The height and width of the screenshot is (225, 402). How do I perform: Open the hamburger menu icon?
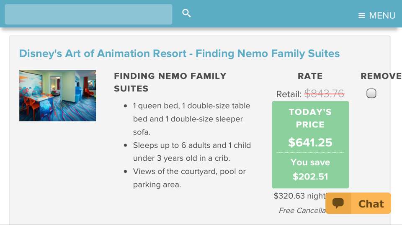click(361, 15)
